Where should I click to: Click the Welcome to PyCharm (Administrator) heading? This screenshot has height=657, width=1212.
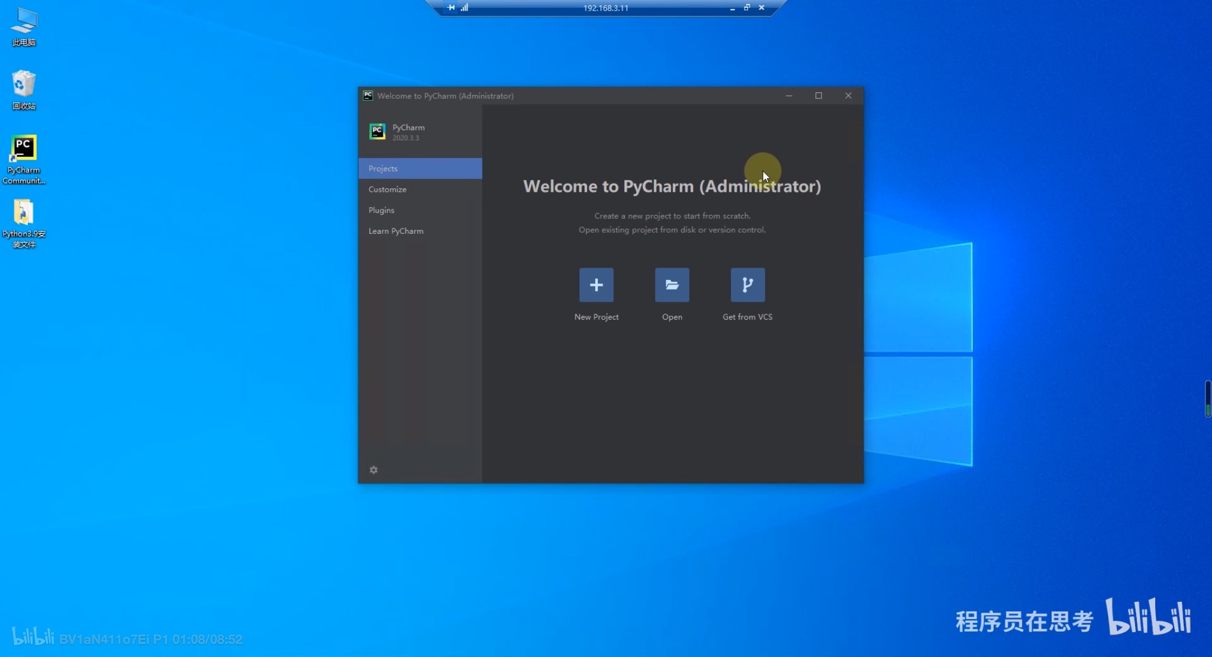(672, 186)
